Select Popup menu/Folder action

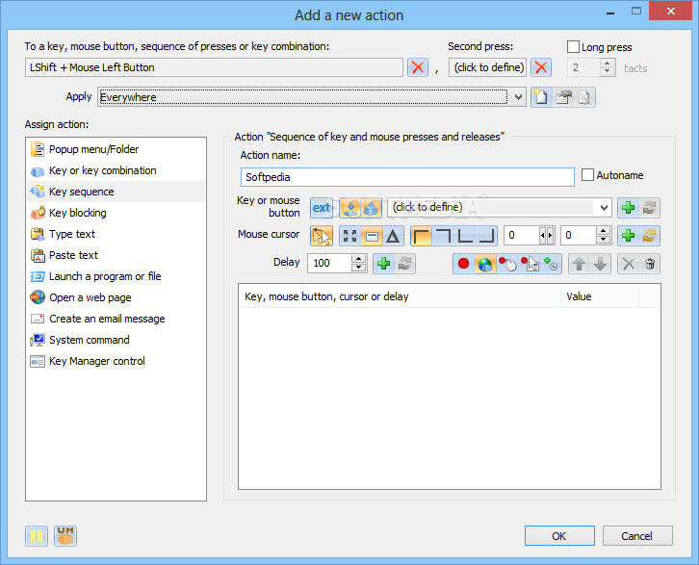click(116, 149)
